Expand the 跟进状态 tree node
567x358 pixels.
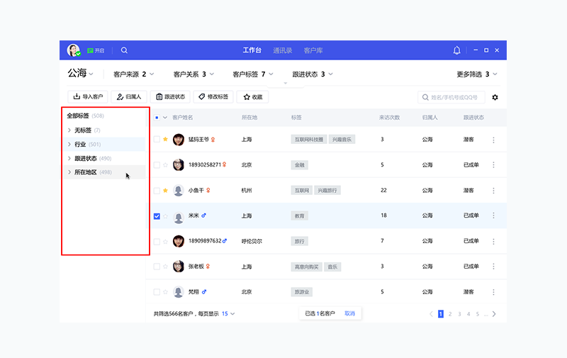(69, 158)
